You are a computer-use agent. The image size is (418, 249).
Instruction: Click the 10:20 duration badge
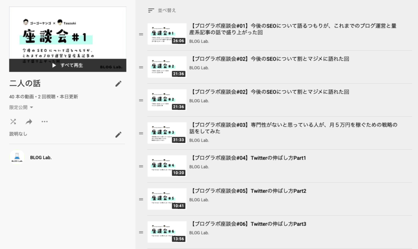tap(178, 173)
